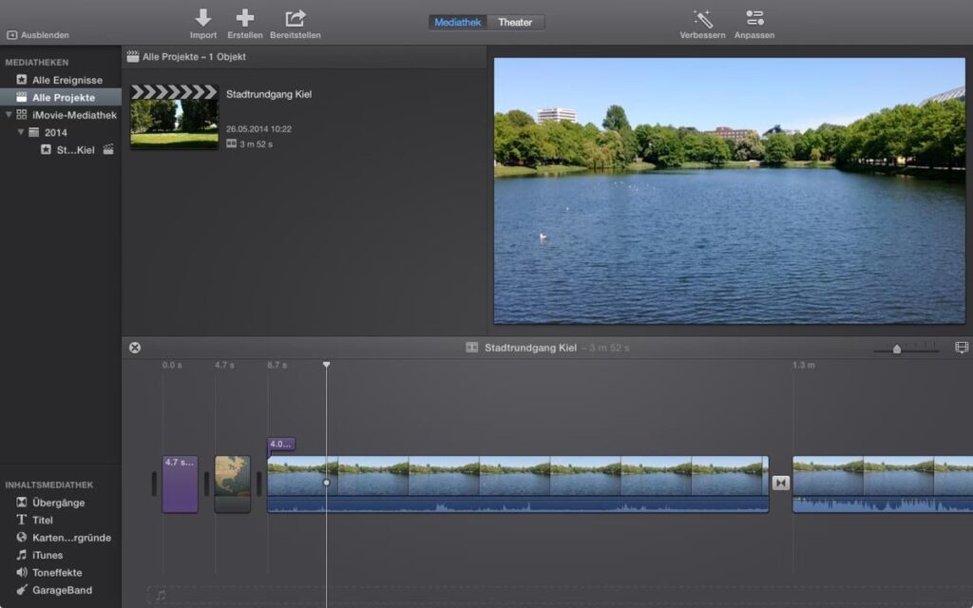Open the Bereitstellen share menu
The image size is (973, 608).
[x=295, y=18]
